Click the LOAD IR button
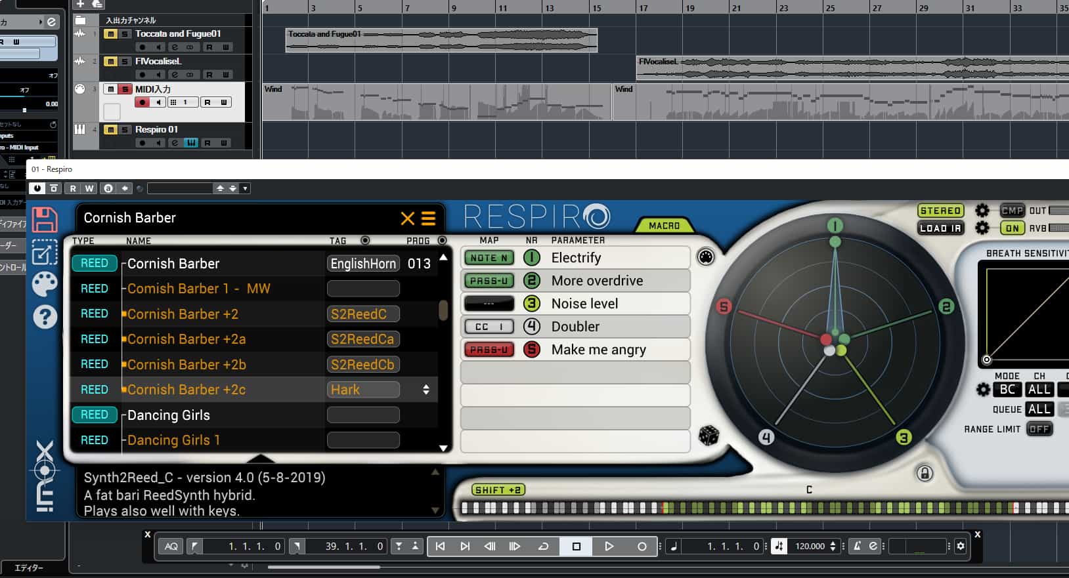This screenshot has width=1069, height=578. click(x=940, y=228)
